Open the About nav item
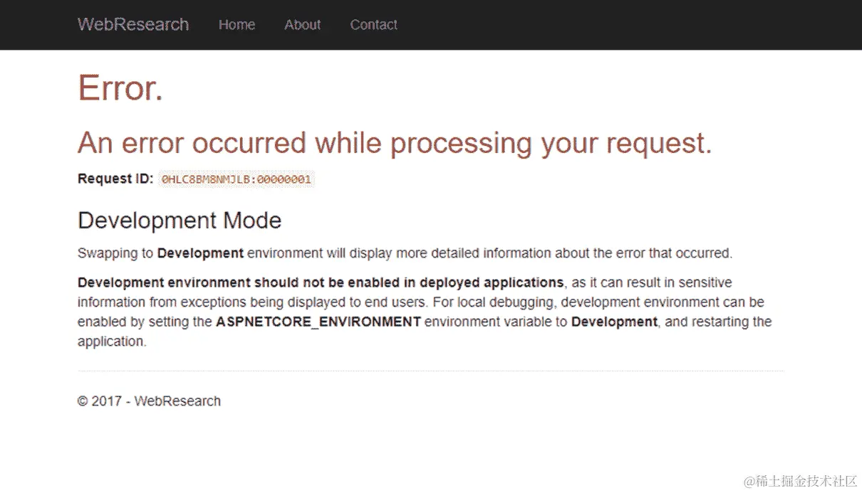 pos(302,24)
